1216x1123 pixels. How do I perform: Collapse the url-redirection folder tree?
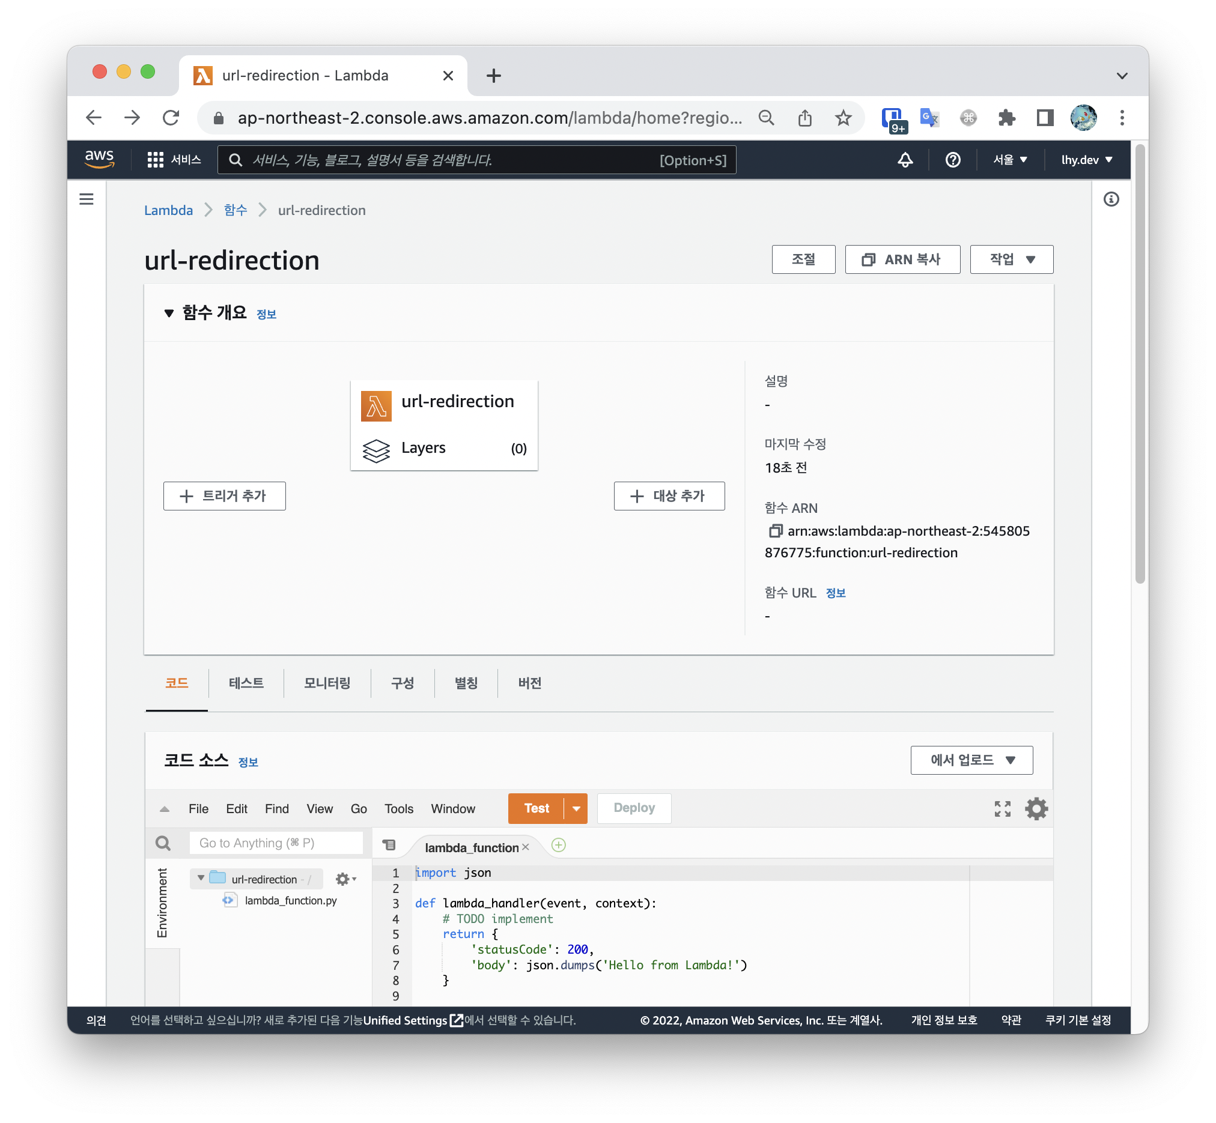tap(201, 878)
